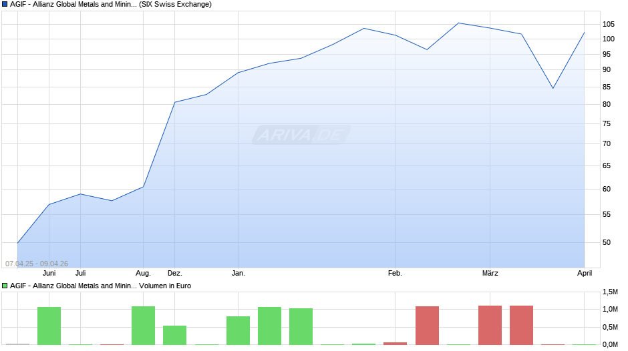Image resolution: width=628 pixels, height=351 pixels.
Task: Click the 100 price axis value
Action: point(609,39)
